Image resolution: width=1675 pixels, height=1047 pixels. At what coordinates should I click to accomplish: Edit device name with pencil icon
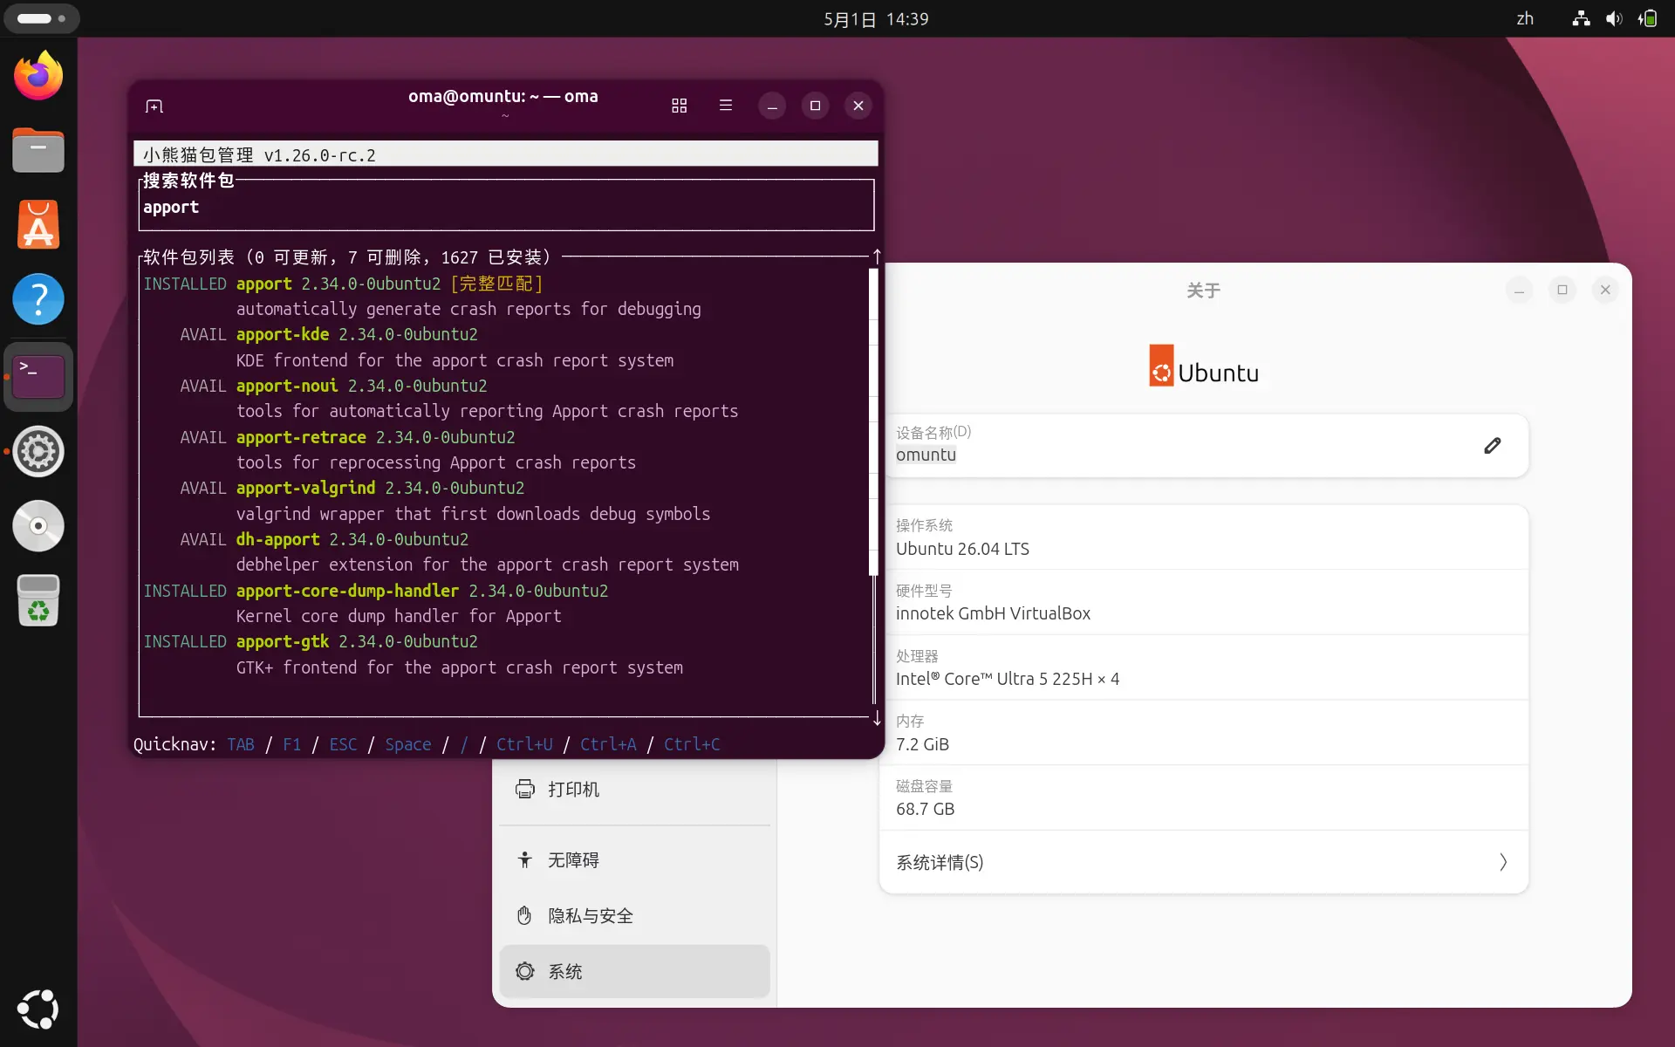1493,446
